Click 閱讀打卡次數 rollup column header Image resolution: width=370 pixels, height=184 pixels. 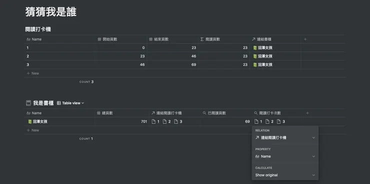tap(277, 113)
